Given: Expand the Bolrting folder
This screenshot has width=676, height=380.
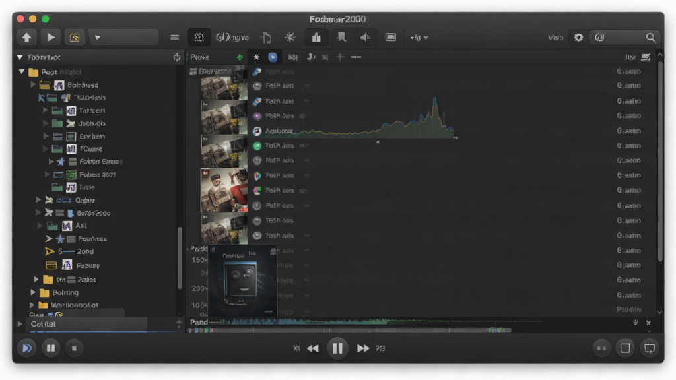Looking at the screenshot, I should (x=33, y=292).
